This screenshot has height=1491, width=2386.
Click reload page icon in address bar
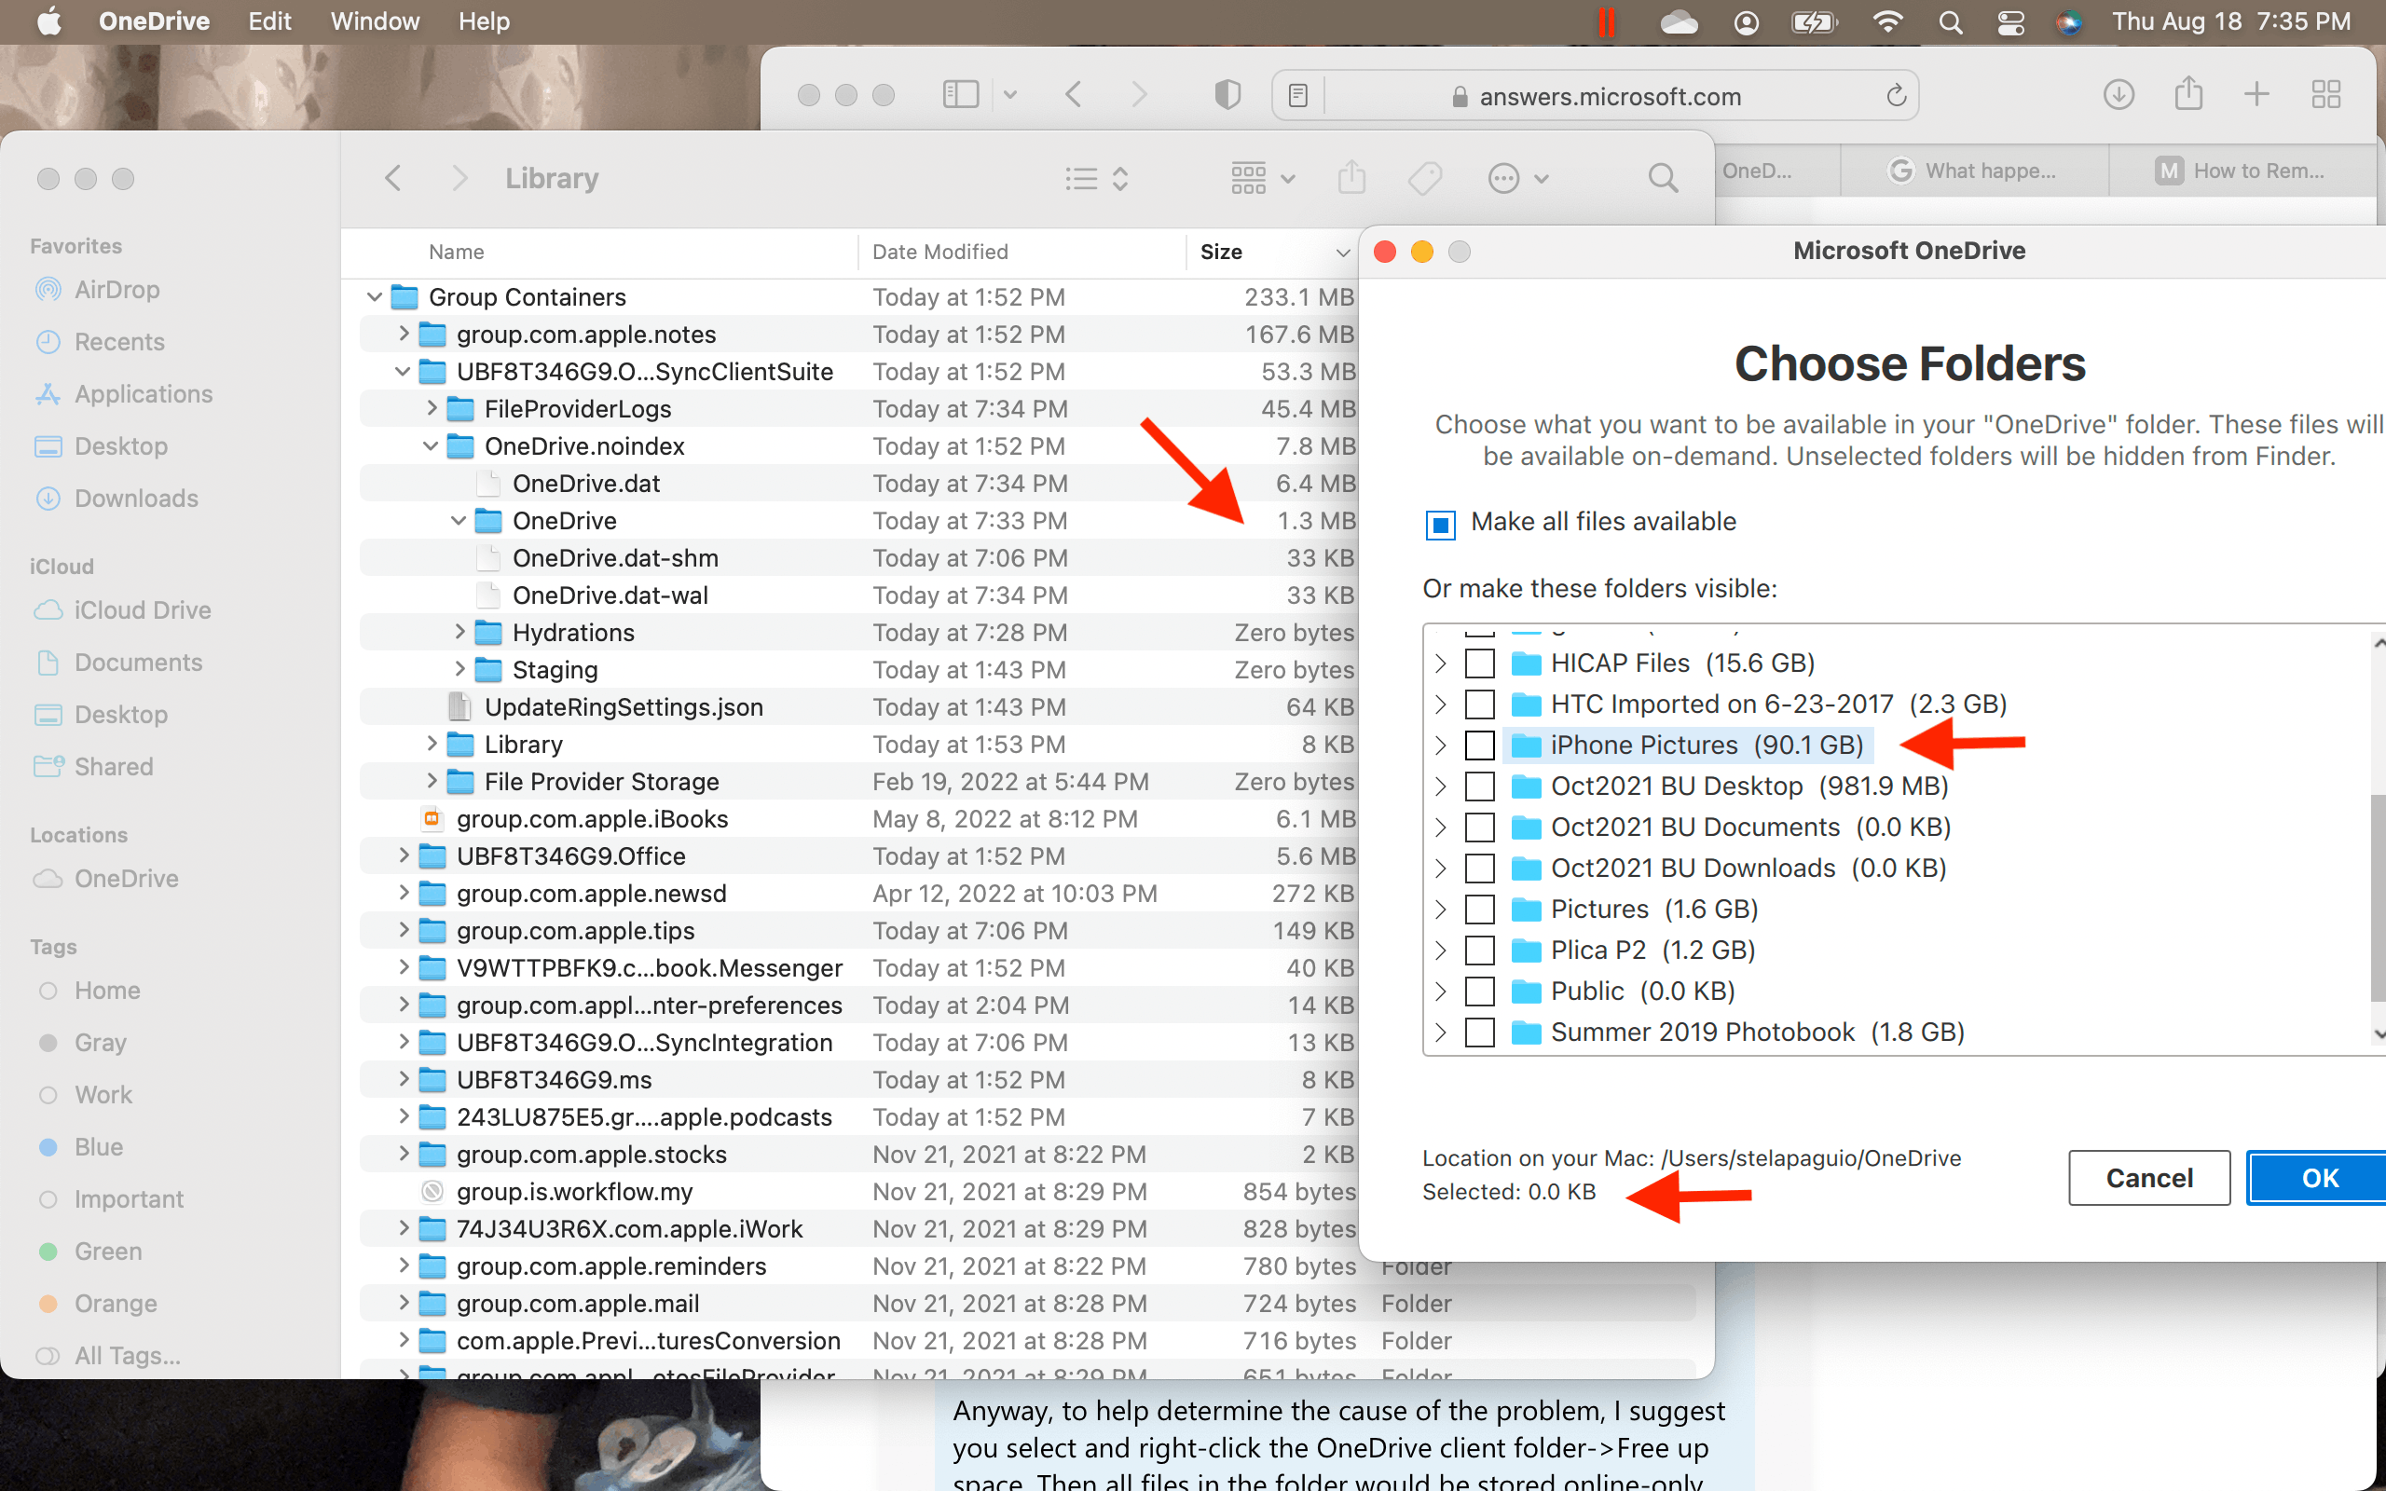click(1896, 96)
